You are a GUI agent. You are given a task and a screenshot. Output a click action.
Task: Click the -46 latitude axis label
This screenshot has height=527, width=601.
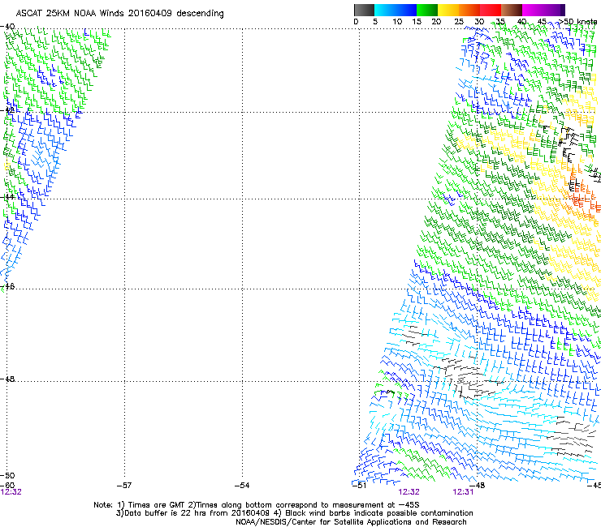(7, 286)
